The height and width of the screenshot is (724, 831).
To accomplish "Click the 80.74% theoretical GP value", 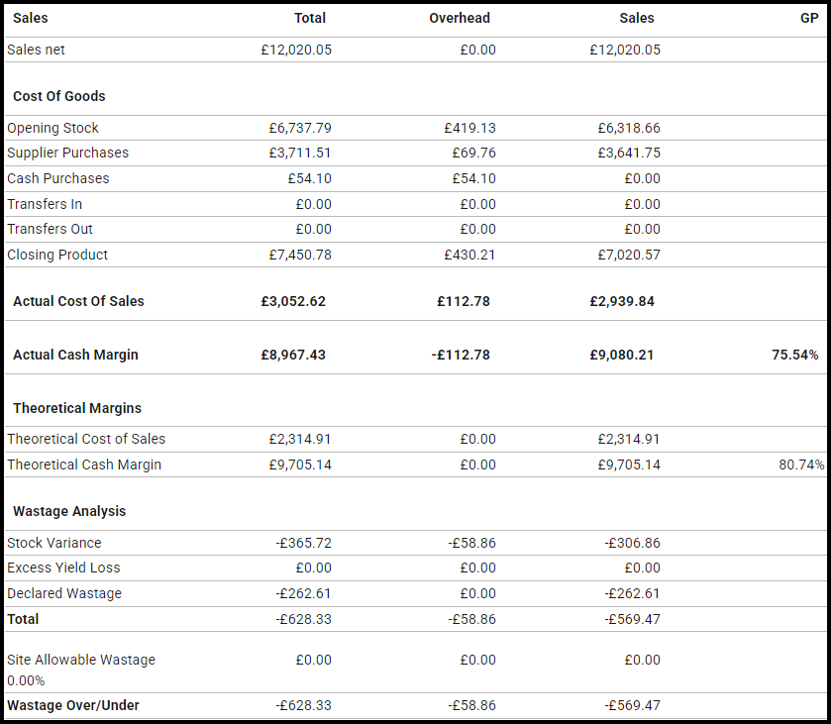I will point(796,465).
